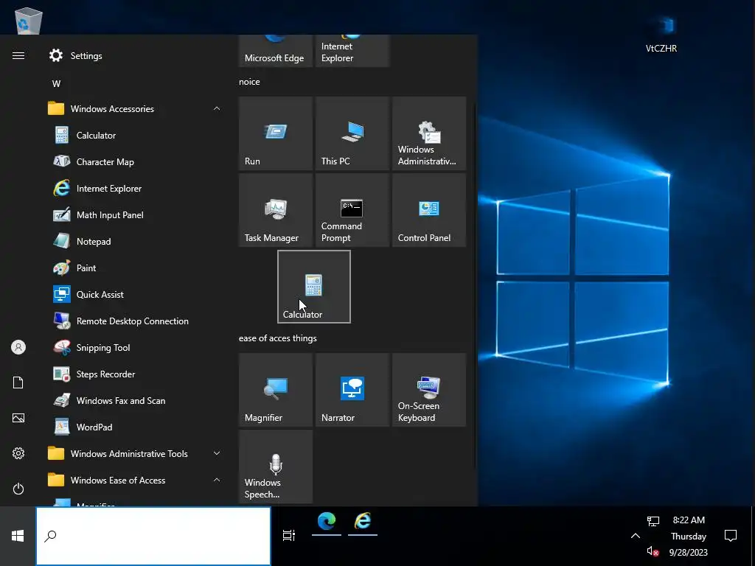This screenshot has width=755, height=566.
Task: Open Settings gear in the Start sidebar
Action: pos(18,453)
